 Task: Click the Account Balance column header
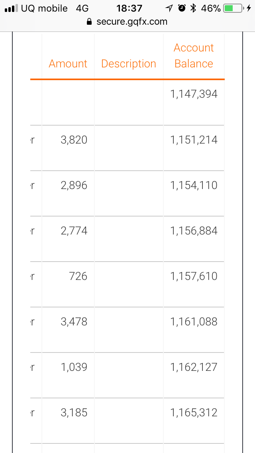pyautogui.click(x=194, y=56)
